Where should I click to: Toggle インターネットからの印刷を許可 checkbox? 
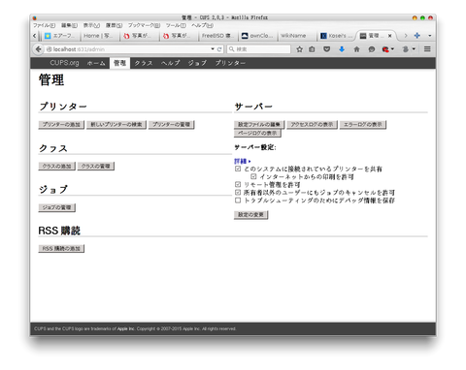point(253,176)
